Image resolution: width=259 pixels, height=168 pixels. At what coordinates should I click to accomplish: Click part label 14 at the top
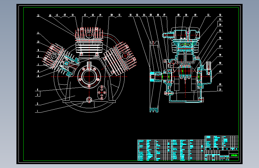57,15
